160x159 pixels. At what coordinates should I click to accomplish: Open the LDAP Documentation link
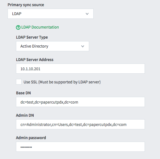(40, 27)
